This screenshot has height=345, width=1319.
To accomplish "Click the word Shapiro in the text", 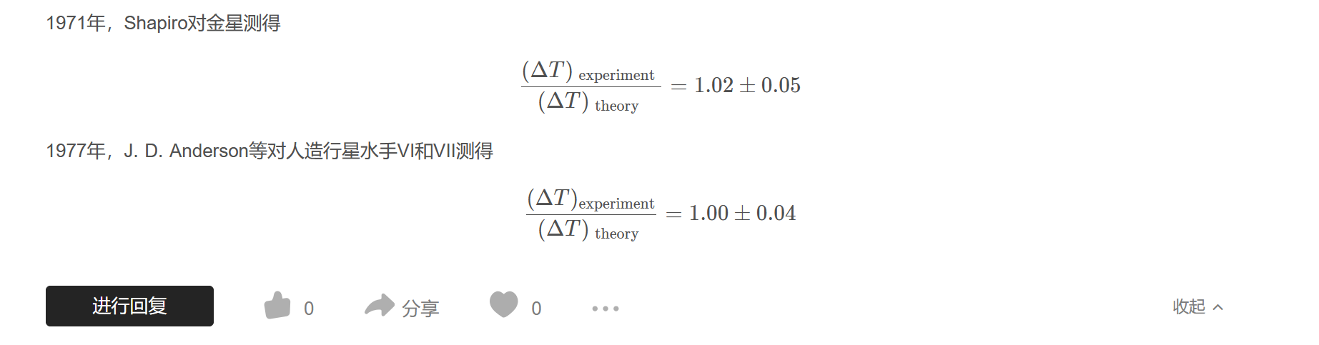I will tap(155, 24).
